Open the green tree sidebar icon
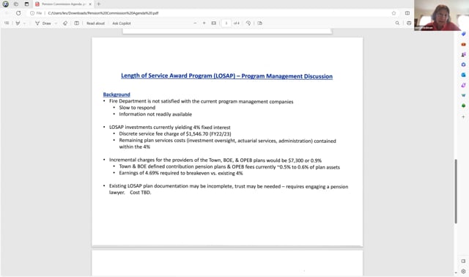Viewport: 469px width, 277px height. click(x=463, y=106)
